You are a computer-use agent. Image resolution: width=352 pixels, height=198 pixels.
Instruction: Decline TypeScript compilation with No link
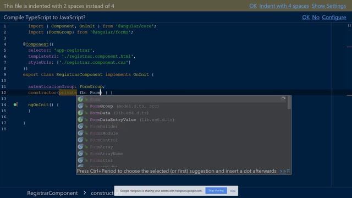click(x=316, y=17)
